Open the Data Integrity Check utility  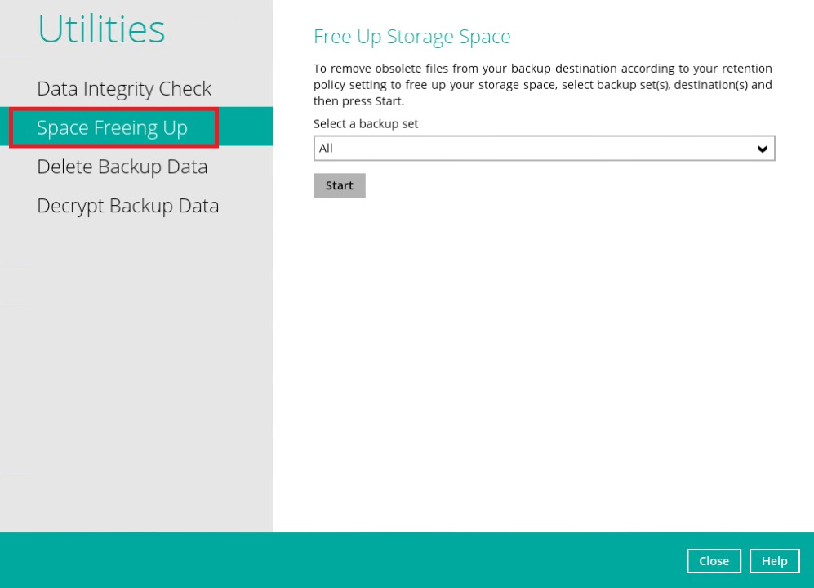[124, 88]
